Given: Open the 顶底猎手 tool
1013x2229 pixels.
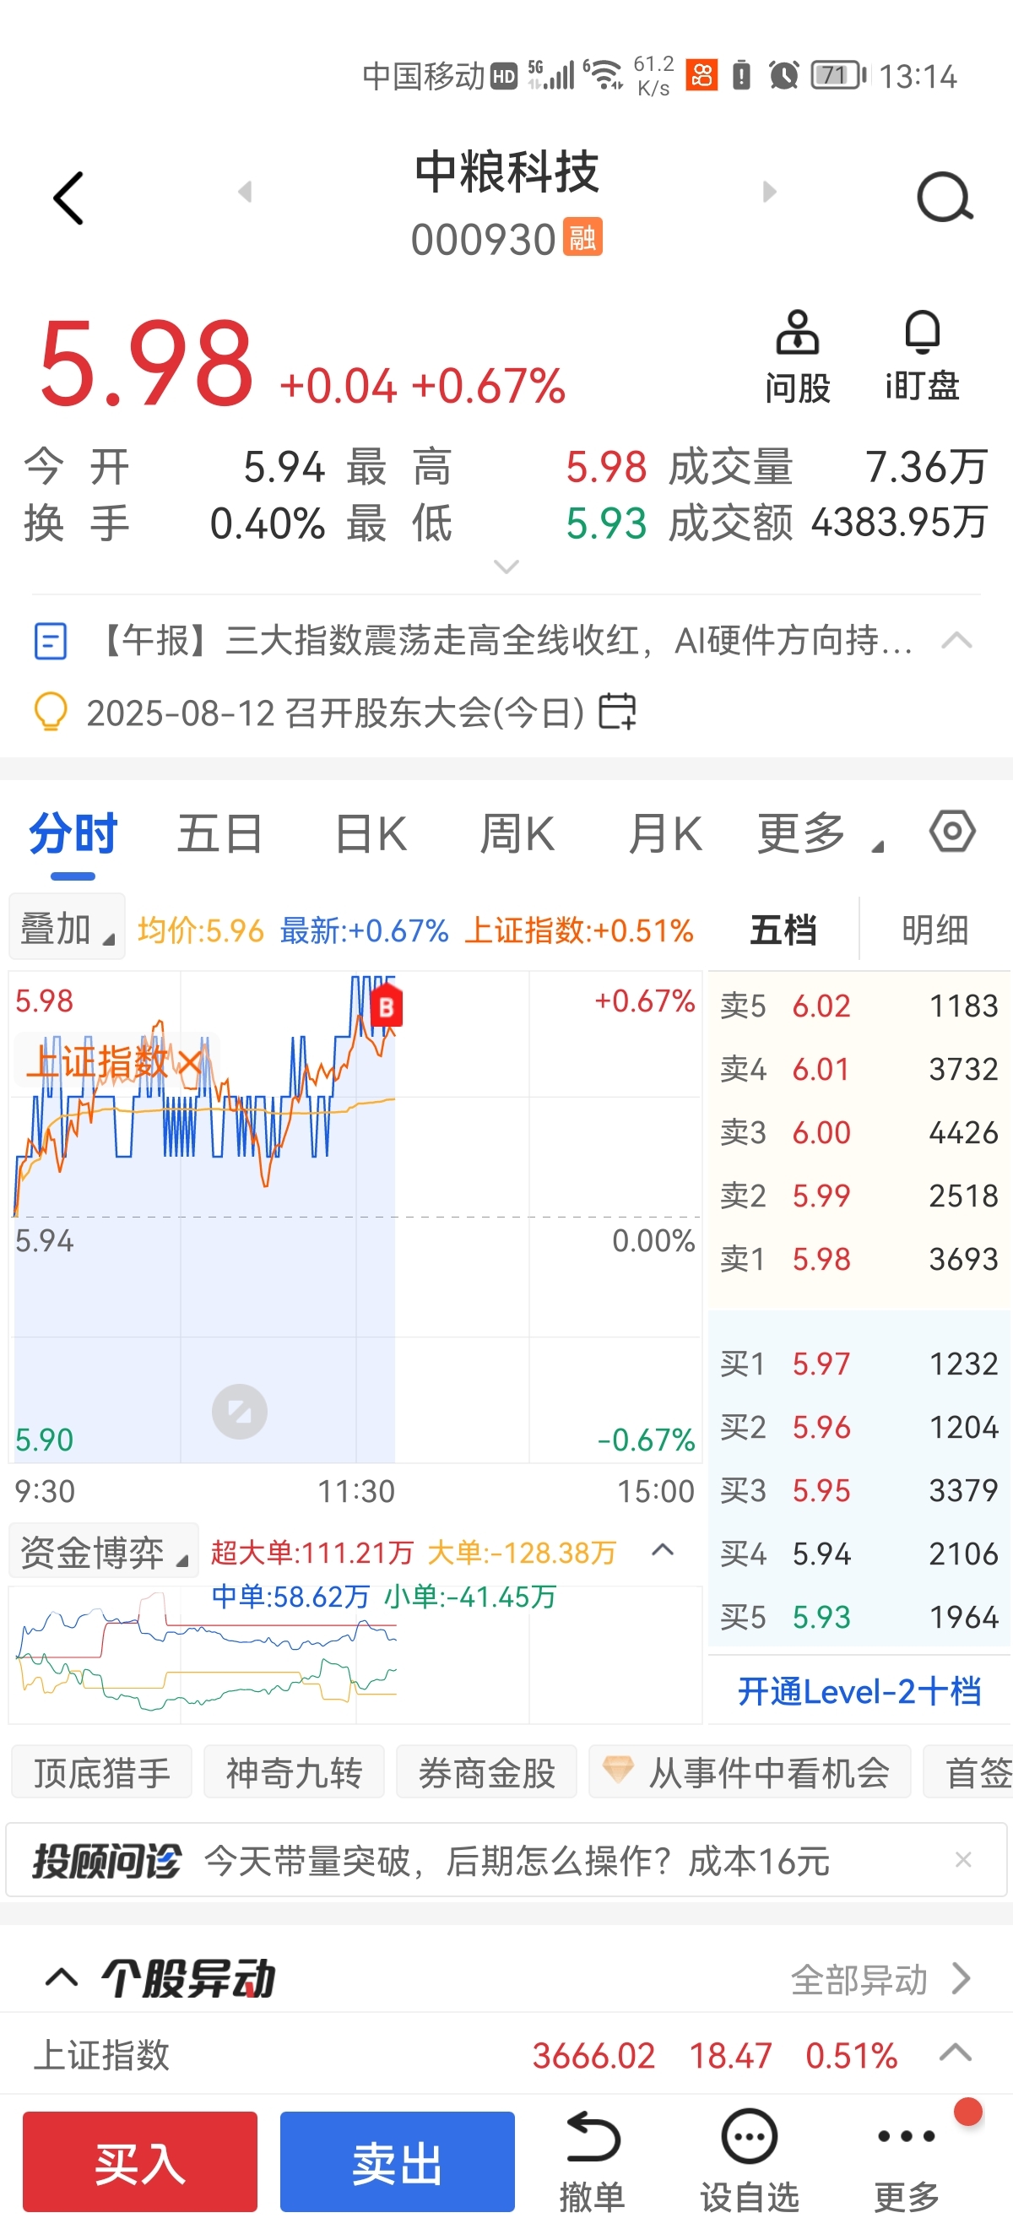Looking at the screenshot, I should pos(102,1773).
